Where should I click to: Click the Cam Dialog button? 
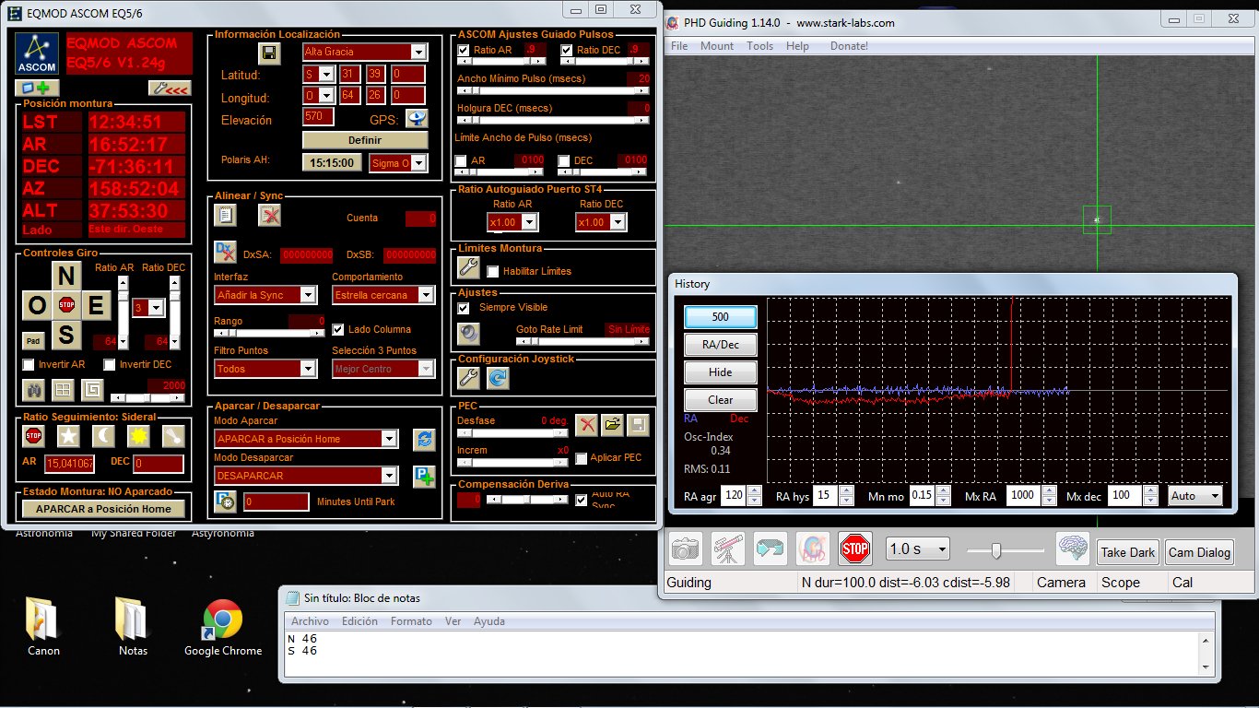pyautogui.click(x=1199, y=552)
